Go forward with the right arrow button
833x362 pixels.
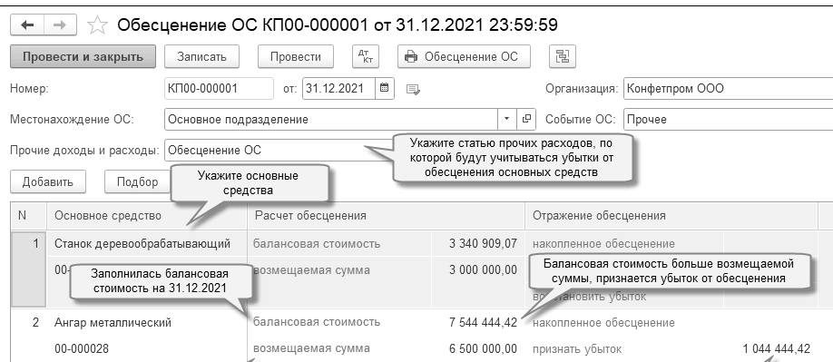60,24
